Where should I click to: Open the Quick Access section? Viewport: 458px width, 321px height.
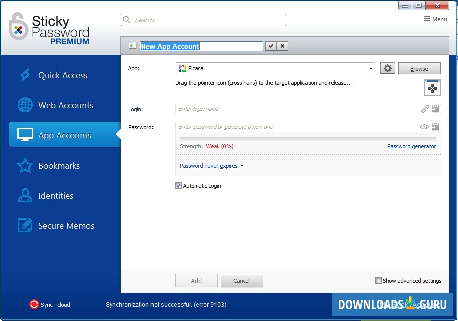pyautogui.click(x=65, y=75)
